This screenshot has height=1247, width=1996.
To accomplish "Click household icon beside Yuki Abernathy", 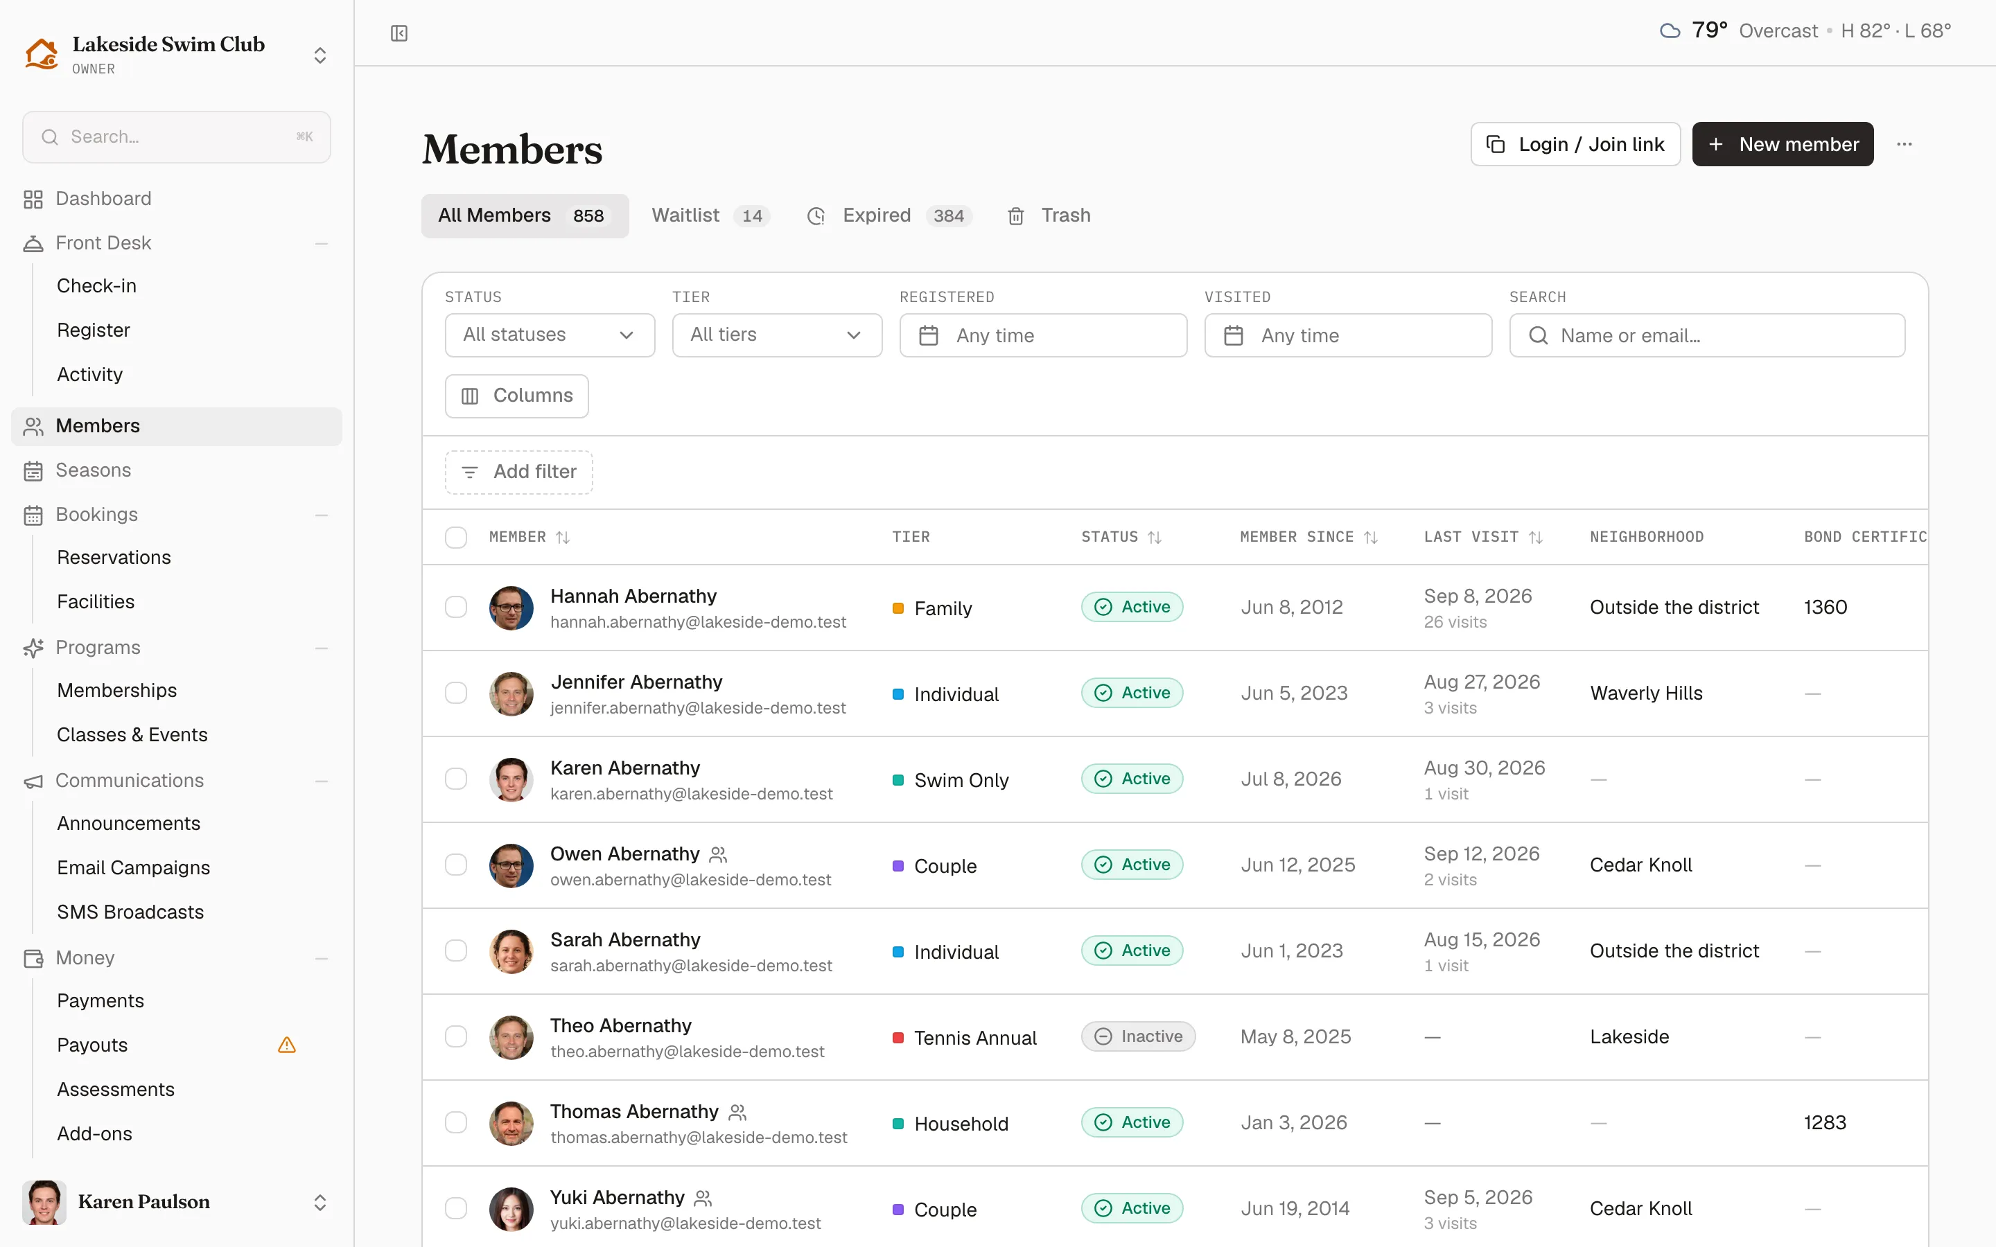I will 703,1198.
